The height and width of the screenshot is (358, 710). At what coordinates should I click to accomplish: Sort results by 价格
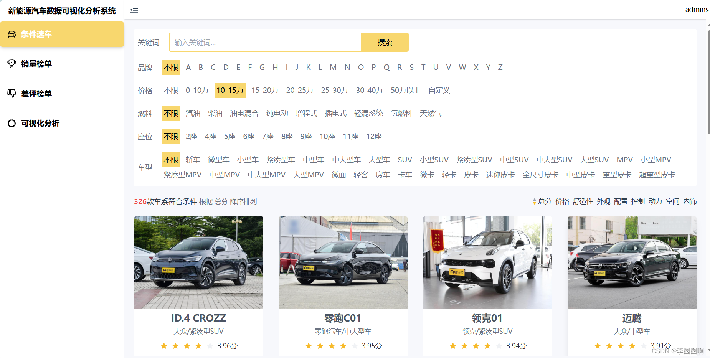562,201
